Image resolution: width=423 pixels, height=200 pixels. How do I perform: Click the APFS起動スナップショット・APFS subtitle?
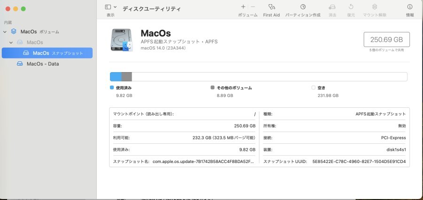(x=179, y=42)
